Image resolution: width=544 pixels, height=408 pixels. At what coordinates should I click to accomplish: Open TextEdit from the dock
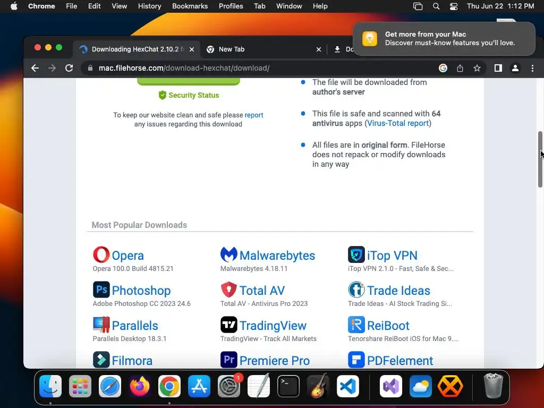point(259,386)
